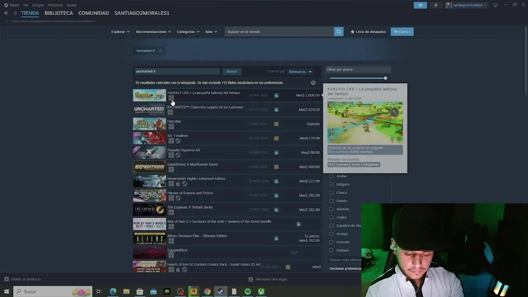Click the Añadir un producto link

pos(26,279)
